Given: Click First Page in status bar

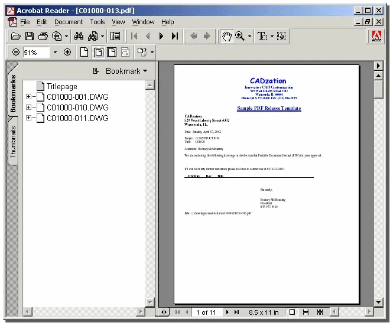Looking at the screenshot, I should (x=177, y=312).
